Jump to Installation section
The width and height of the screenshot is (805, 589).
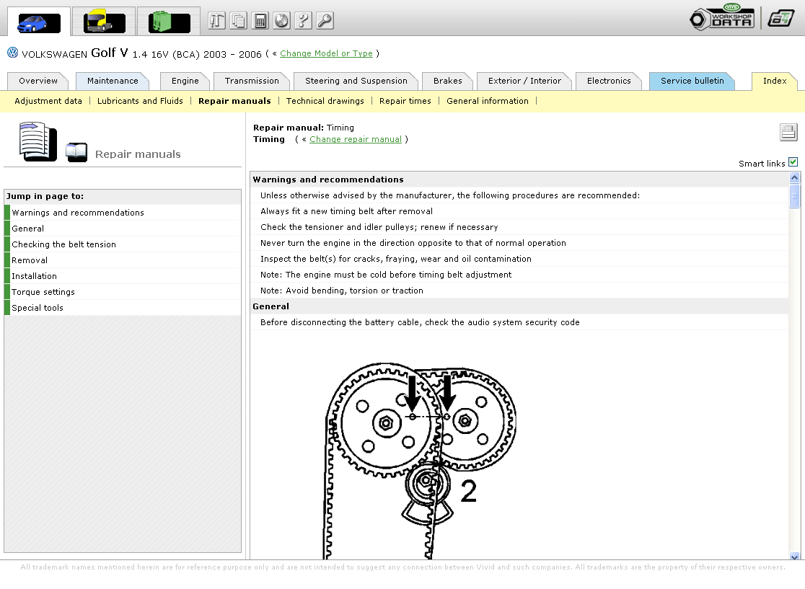point(123,276)
